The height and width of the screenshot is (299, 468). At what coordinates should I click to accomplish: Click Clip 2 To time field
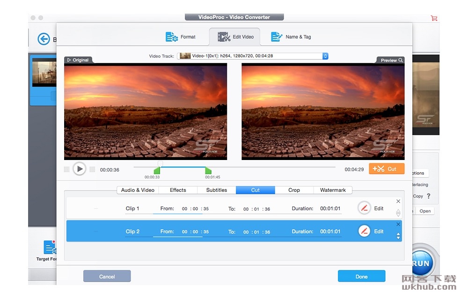256,232
